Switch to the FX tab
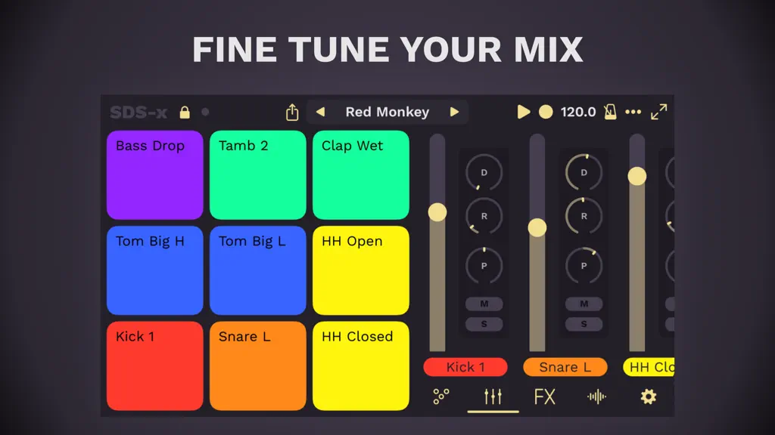 pyautogui.click(x=545, y=396)
